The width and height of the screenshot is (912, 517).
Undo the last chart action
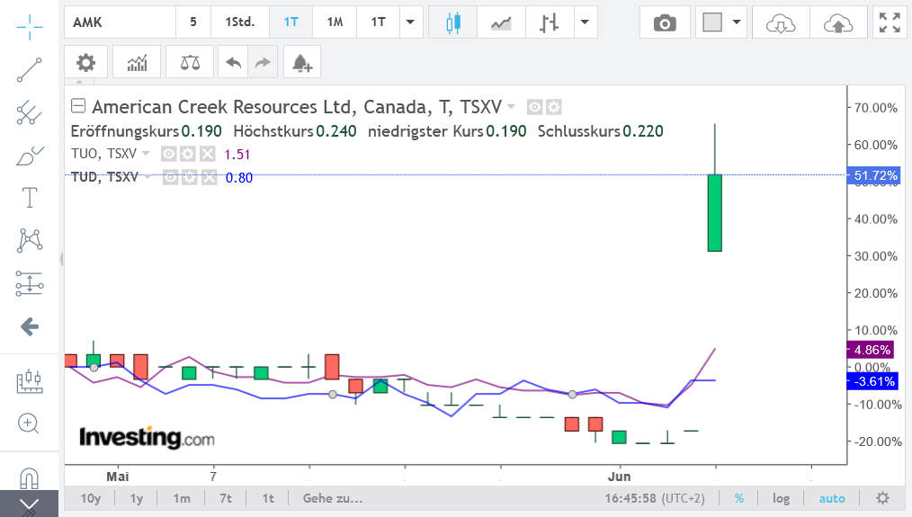point(234,62)
